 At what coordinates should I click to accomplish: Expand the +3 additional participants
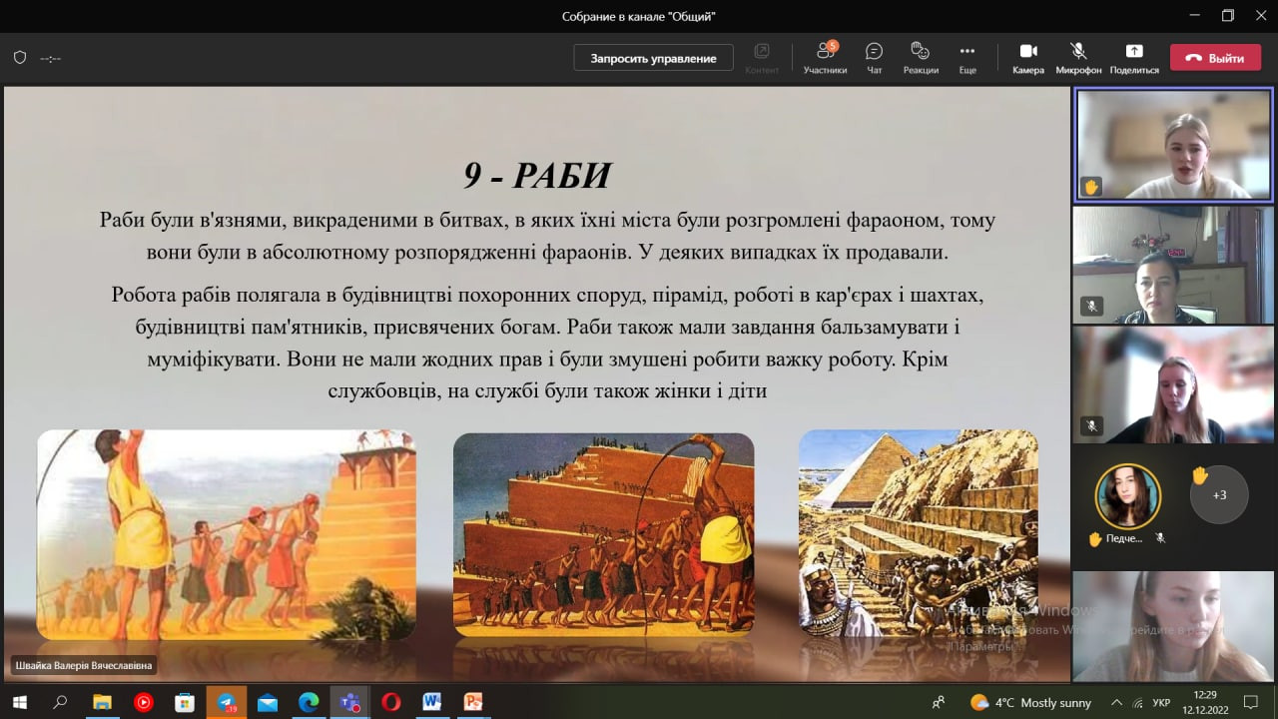tap(1219, 494)
